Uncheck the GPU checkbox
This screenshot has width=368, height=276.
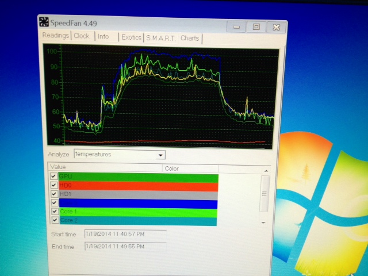point(53,176)
